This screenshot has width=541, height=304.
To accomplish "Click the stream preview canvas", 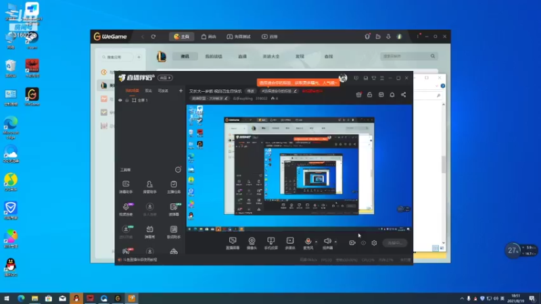I will (299, 168).
